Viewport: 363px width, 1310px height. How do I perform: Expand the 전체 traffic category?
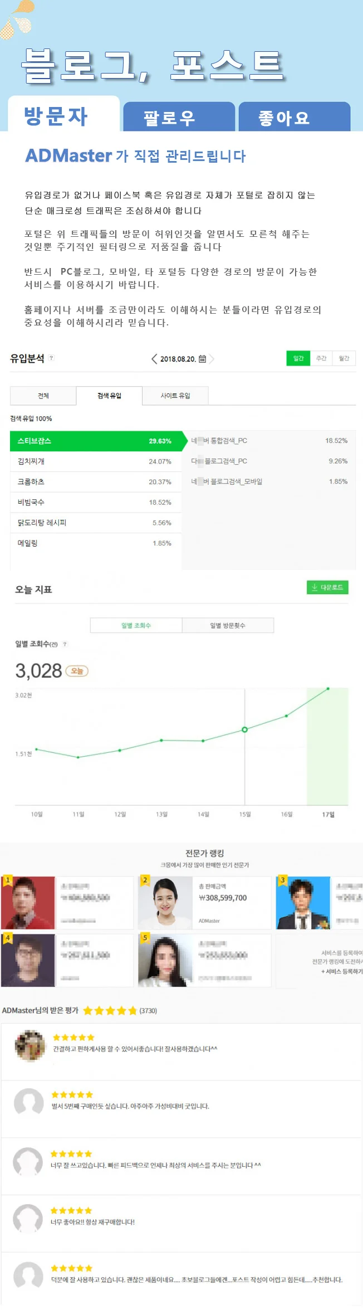click(x=42, y=396)
